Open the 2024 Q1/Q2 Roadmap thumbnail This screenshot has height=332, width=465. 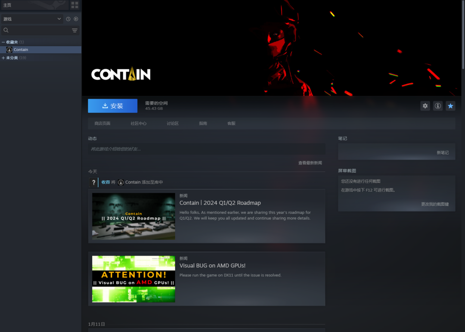133,216
